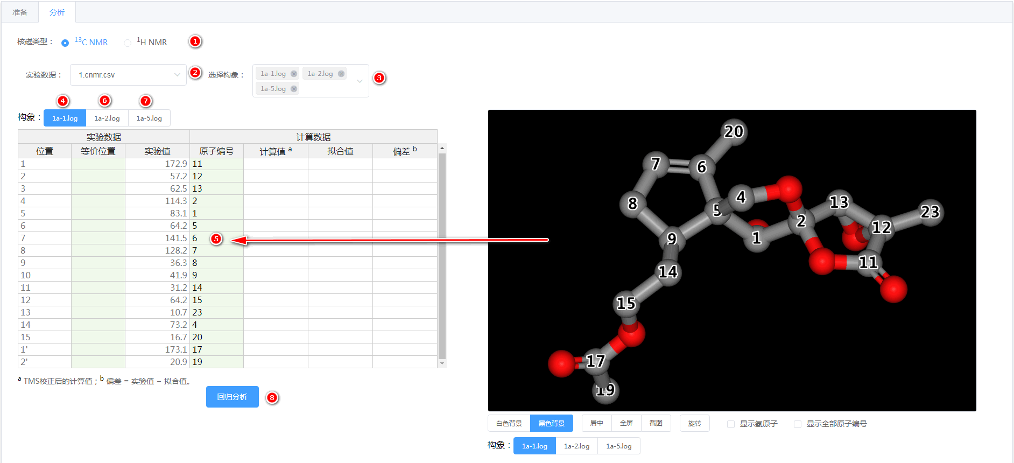Switch viewer to 黑色背景
The height and width of the screenshot is (463, 1014).
(552, 423)
